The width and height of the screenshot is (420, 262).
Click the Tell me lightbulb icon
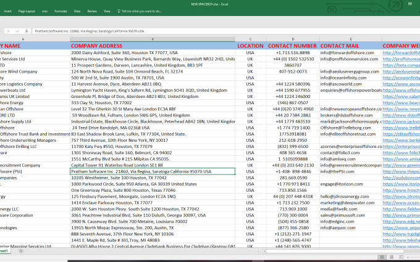point(119,11)
